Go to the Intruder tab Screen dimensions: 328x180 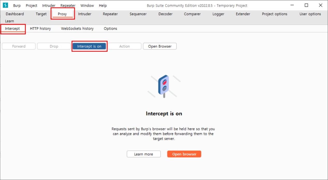[x=85, y=14]
